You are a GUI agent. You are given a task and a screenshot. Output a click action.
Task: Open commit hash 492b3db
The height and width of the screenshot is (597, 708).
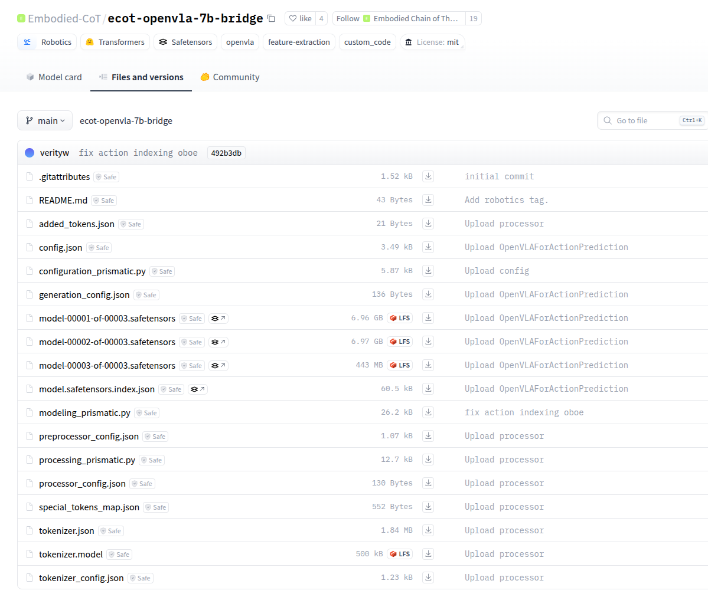[226, 153]
